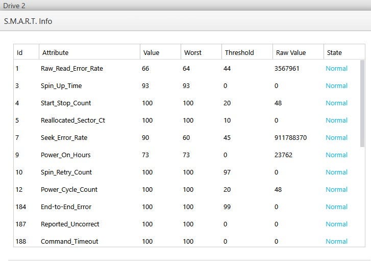Select the Reported_Uncorrect row
This screenshot has height=263, width=371.
tap(70, 224)
